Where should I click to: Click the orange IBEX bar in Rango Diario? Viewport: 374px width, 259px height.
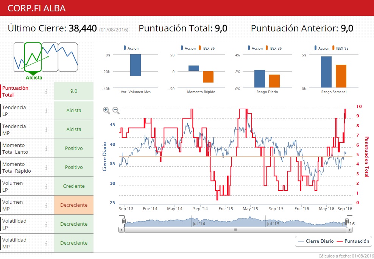tap(274, 81)
